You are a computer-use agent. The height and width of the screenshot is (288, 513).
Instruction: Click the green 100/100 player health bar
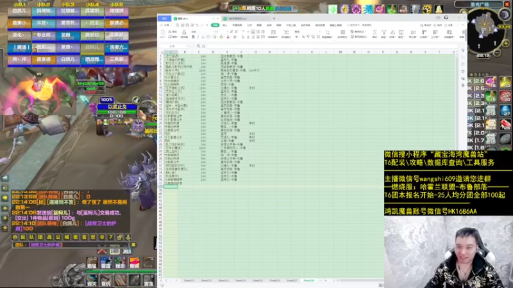point(117,112)
